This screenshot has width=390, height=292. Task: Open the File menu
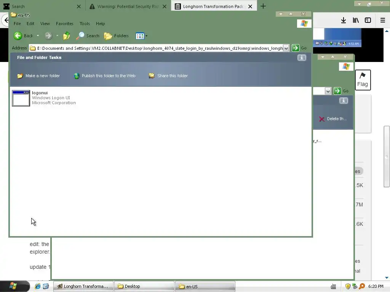click(17, 24)
